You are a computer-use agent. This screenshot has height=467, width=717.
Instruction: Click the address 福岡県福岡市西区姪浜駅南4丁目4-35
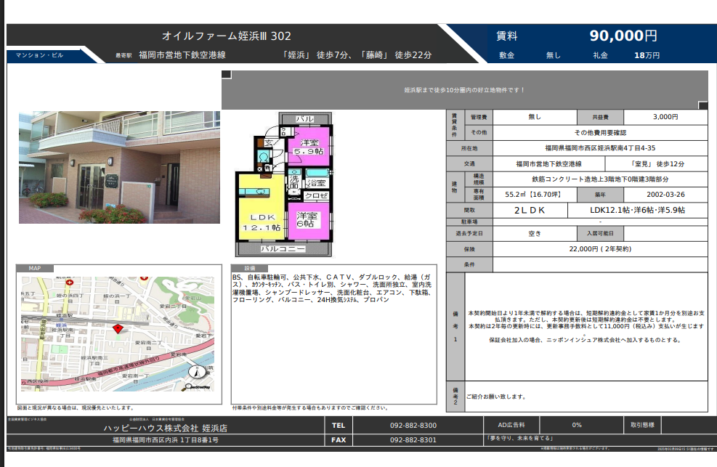point(600,148)
